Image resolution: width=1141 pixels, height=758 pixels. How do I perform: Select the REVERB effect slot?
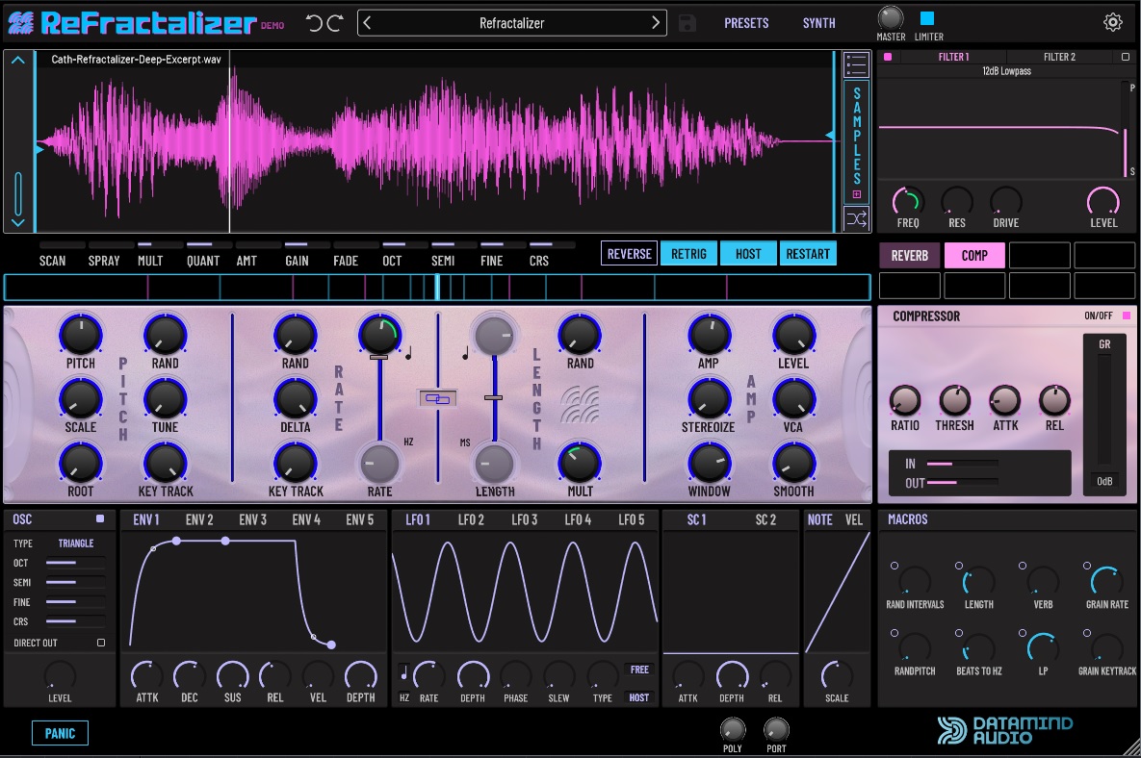(910, 256)
